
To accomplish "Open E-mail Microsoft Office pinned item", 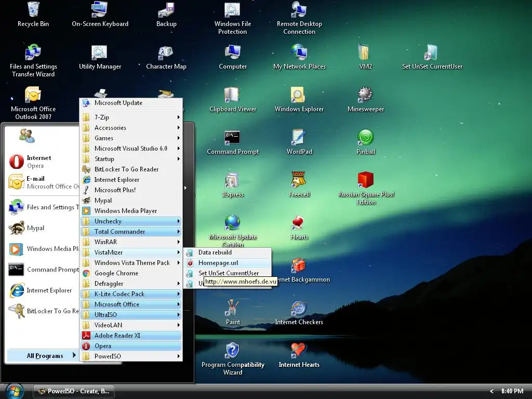I will click(44, 182).
